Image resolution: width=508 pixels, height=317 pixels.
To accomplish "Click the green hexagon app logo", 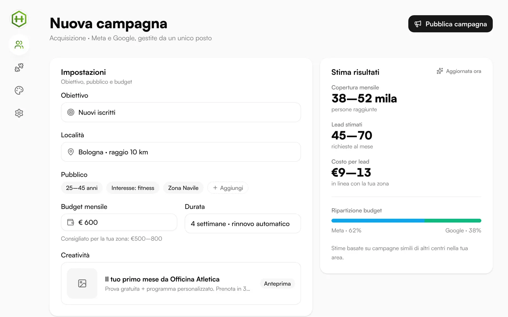I will (19, 19).
